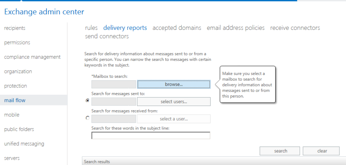Viewport: 346px width, 165px height.
Task: Open the rules tab
Action: (x=91, y=28)
